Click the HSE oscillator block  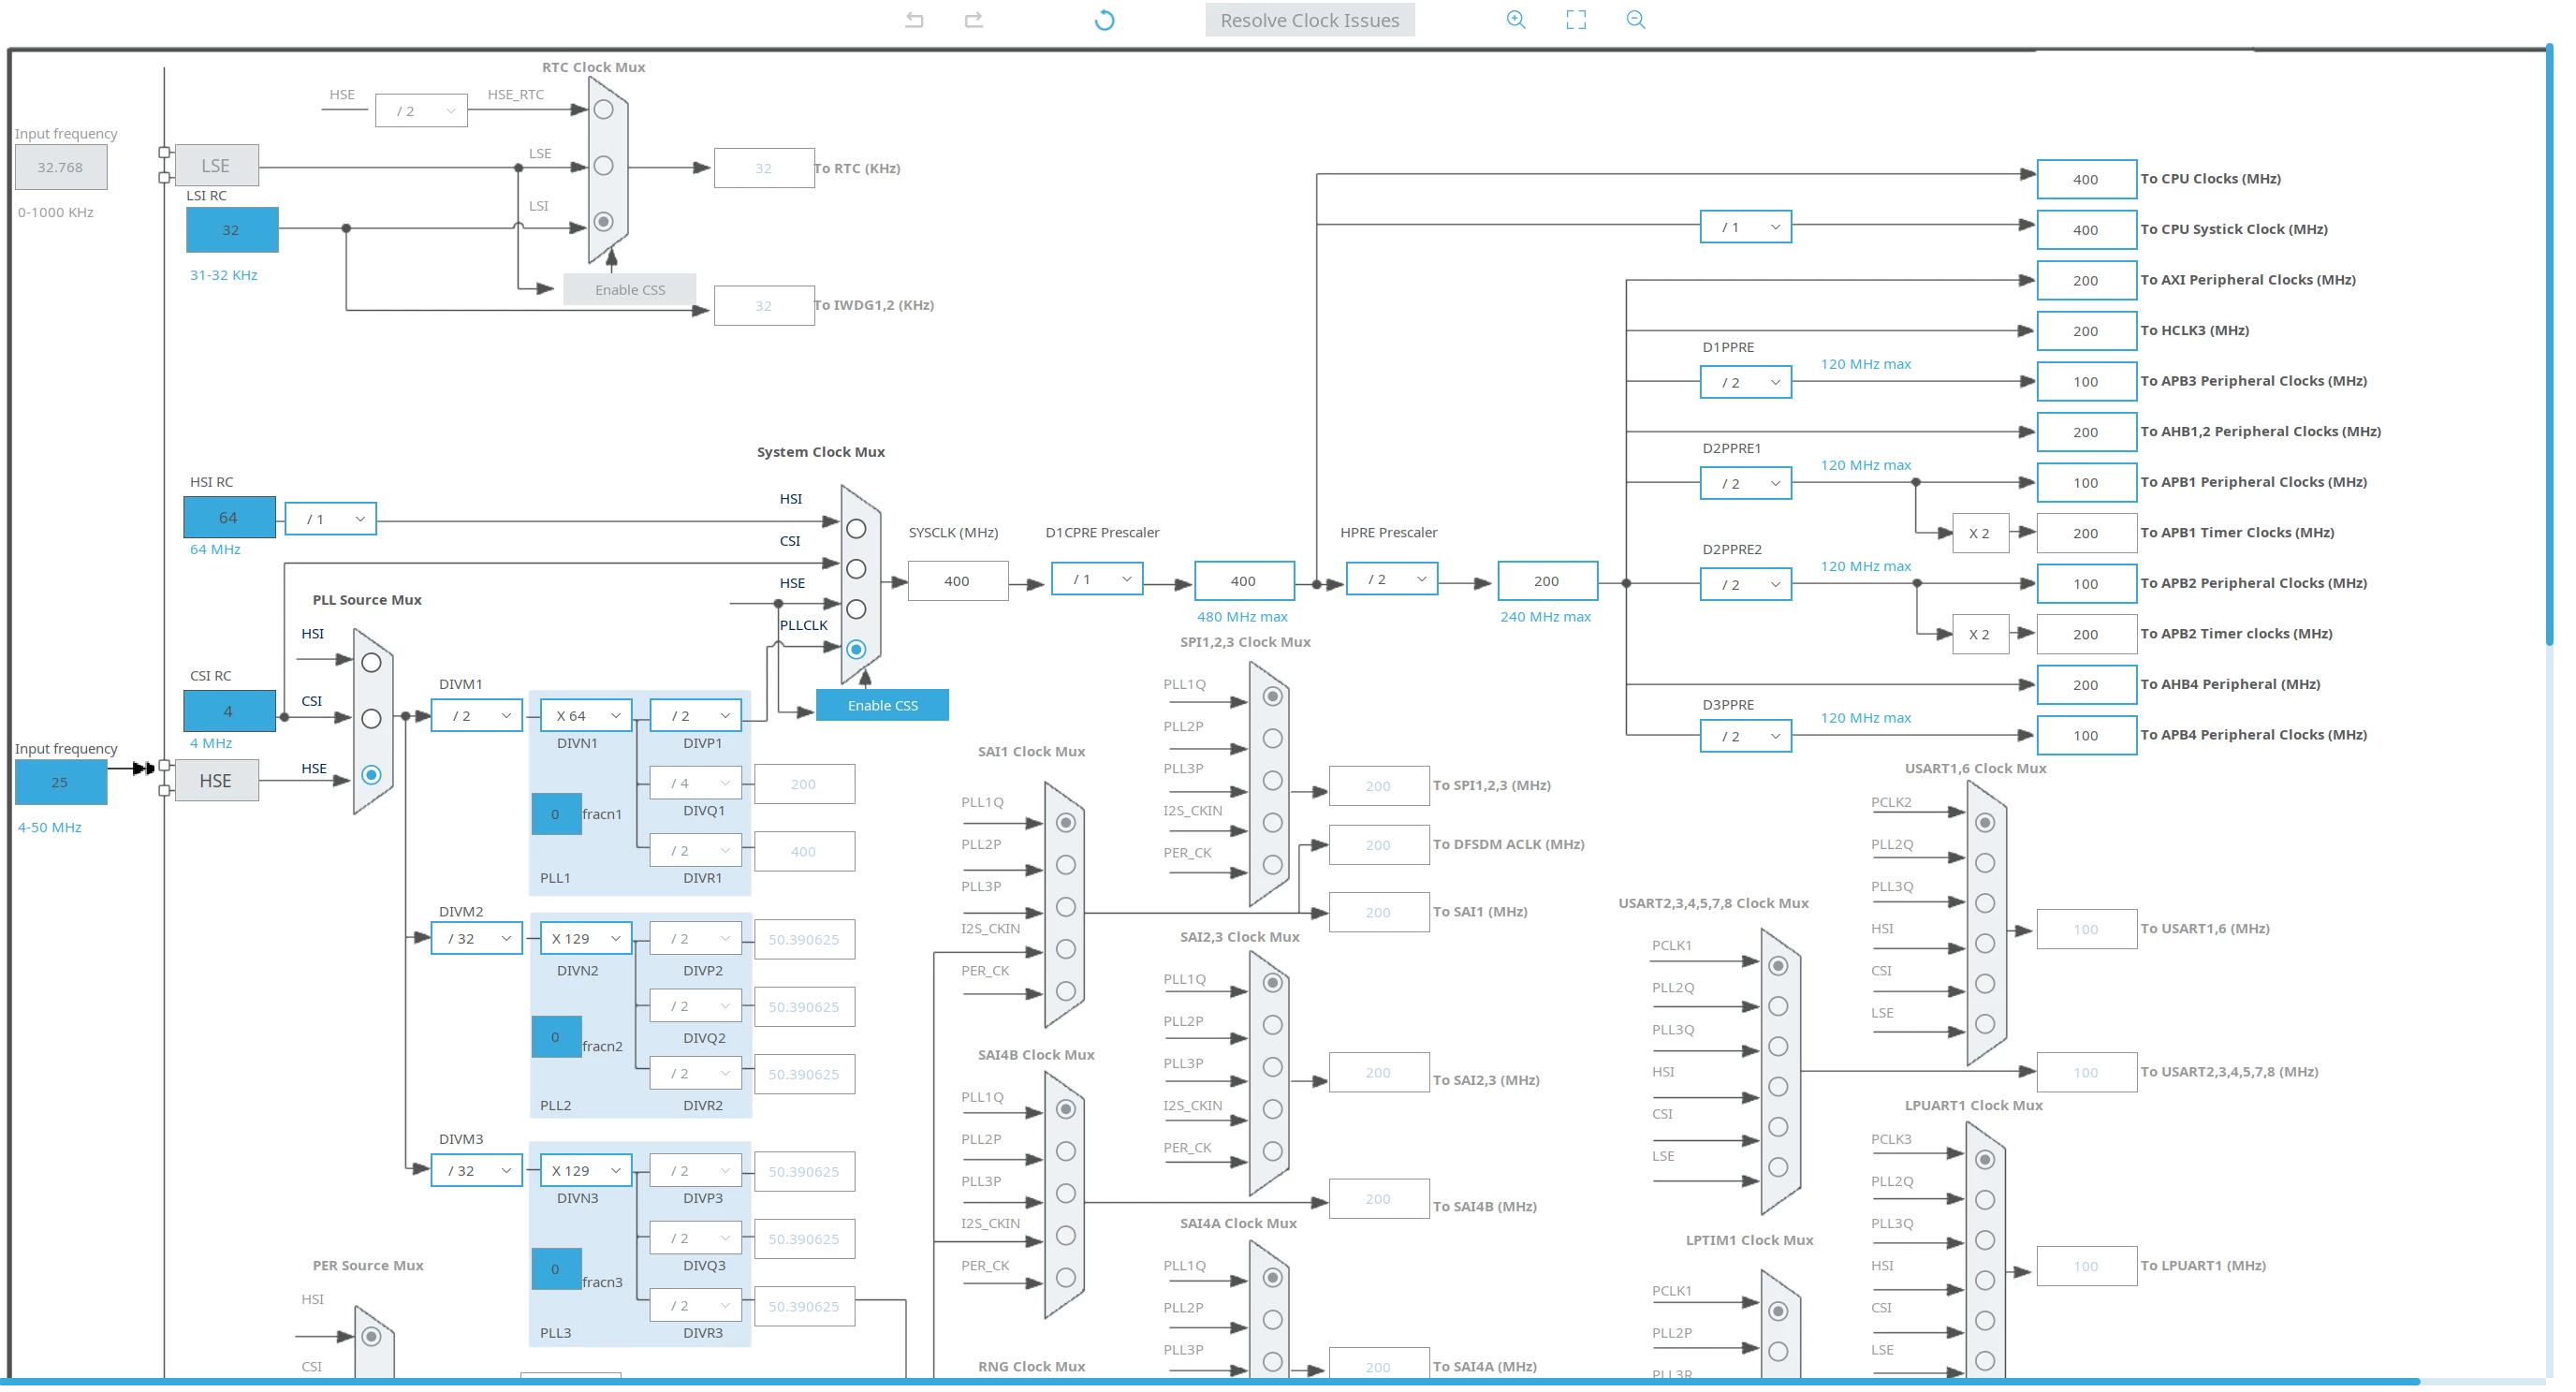click(x=216, y=781)
